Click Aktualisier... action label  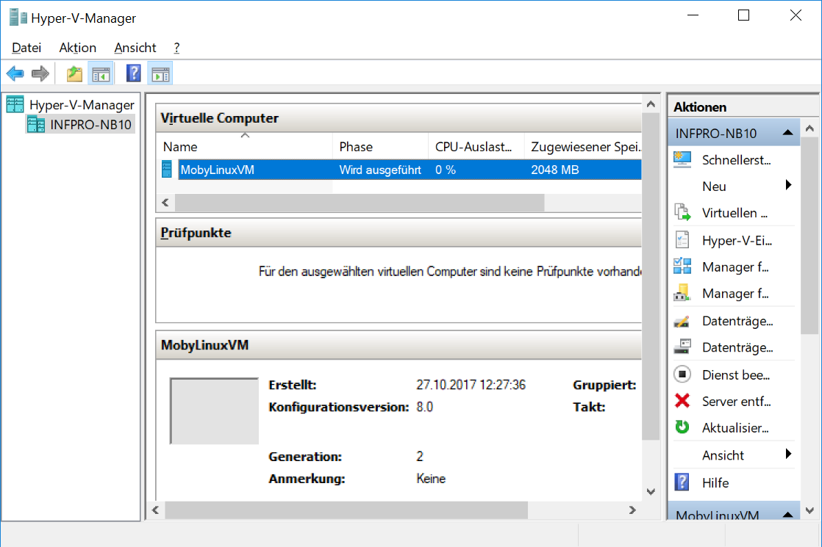(735, 427)
